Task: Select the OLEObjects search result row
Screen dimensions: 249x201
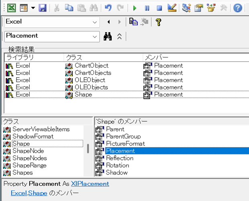Action: (127, 87)
